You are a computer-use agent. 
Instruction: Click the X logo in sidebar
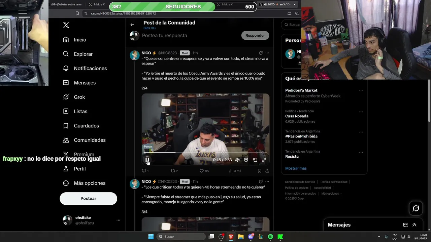click(66, 25)
